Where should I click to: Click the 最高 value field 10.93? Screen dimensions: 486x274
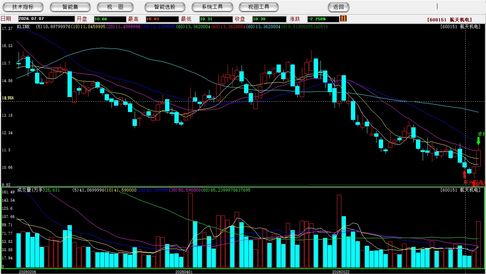tap(162, 19)
